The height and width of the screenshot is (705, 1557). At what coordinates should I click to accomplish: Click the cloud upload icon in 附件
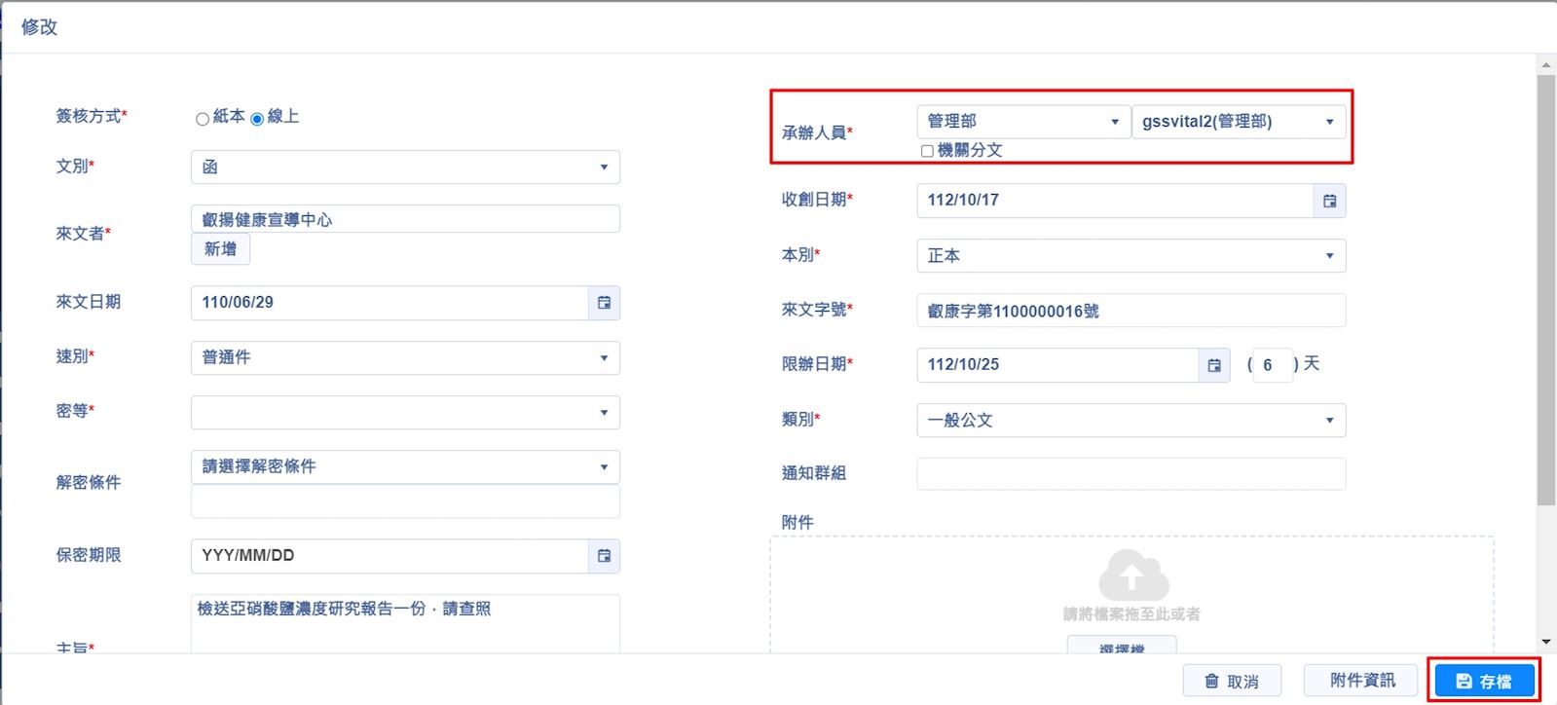(x=1132, y=575)
